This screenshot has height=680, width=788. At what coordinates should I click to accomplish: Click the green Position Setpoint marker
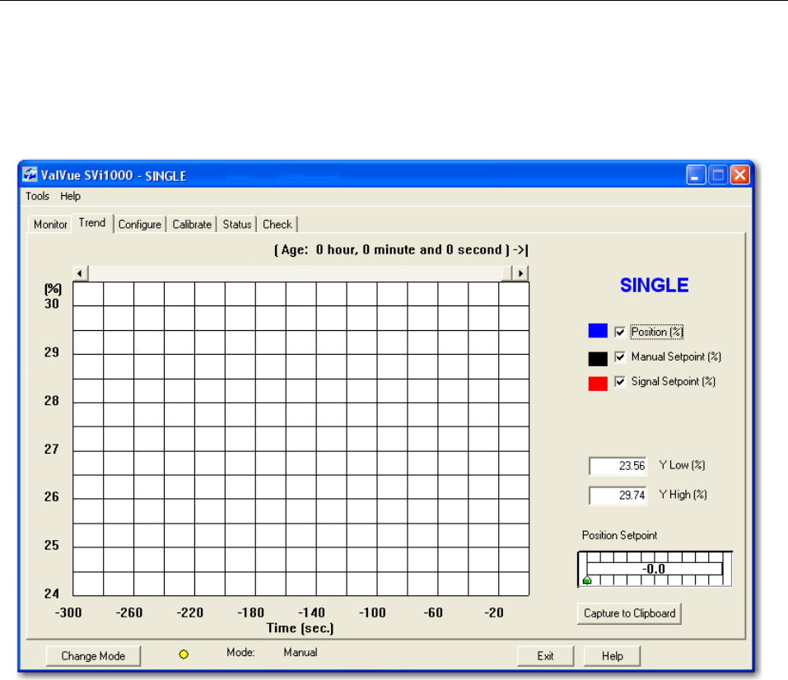coord(586,580)
